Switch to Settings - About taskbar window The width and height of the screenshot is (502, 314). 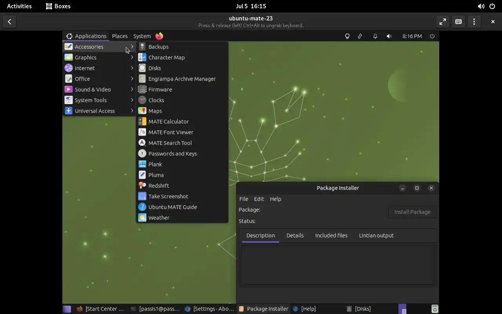[209, 309]
